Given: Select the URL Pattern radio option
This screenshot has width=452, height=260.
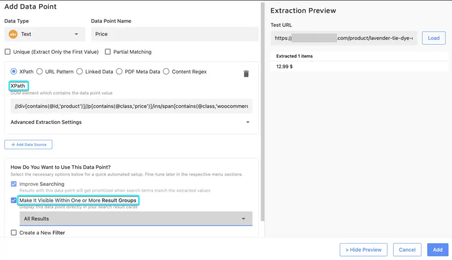Looking at the screenshot, I should (x=39, y=72).
